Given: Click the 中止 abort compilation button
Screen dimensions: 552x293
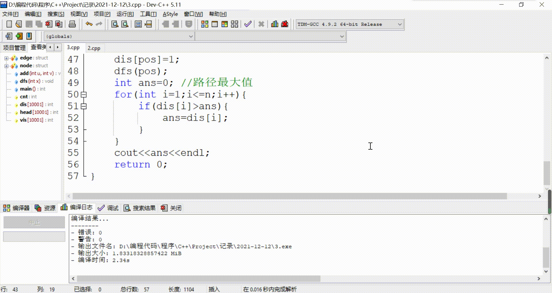Looking at the screenshot, I should (34, 222).
